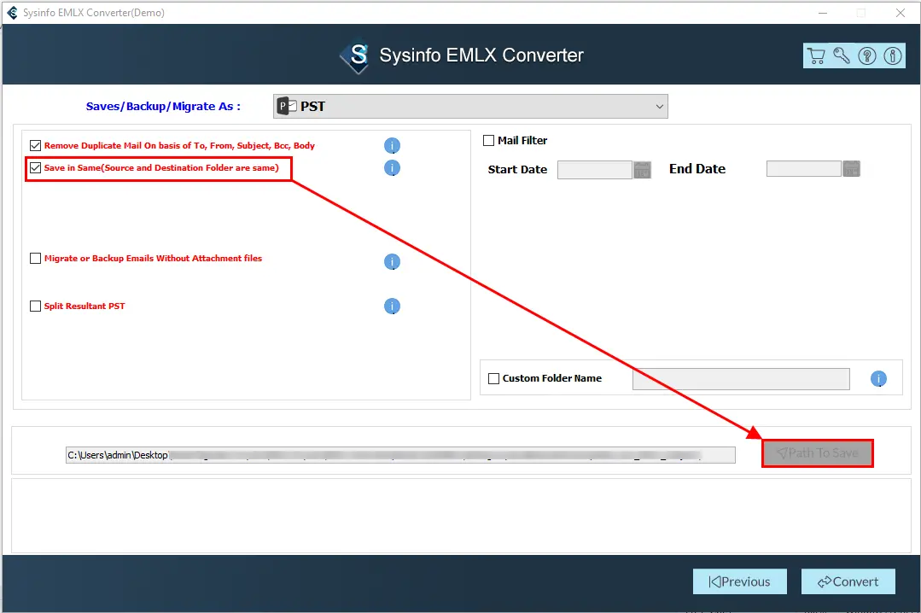Open the help question mark icon
Image resolution: width=921 pixels, height=613 pixels.
click(867, 55)
